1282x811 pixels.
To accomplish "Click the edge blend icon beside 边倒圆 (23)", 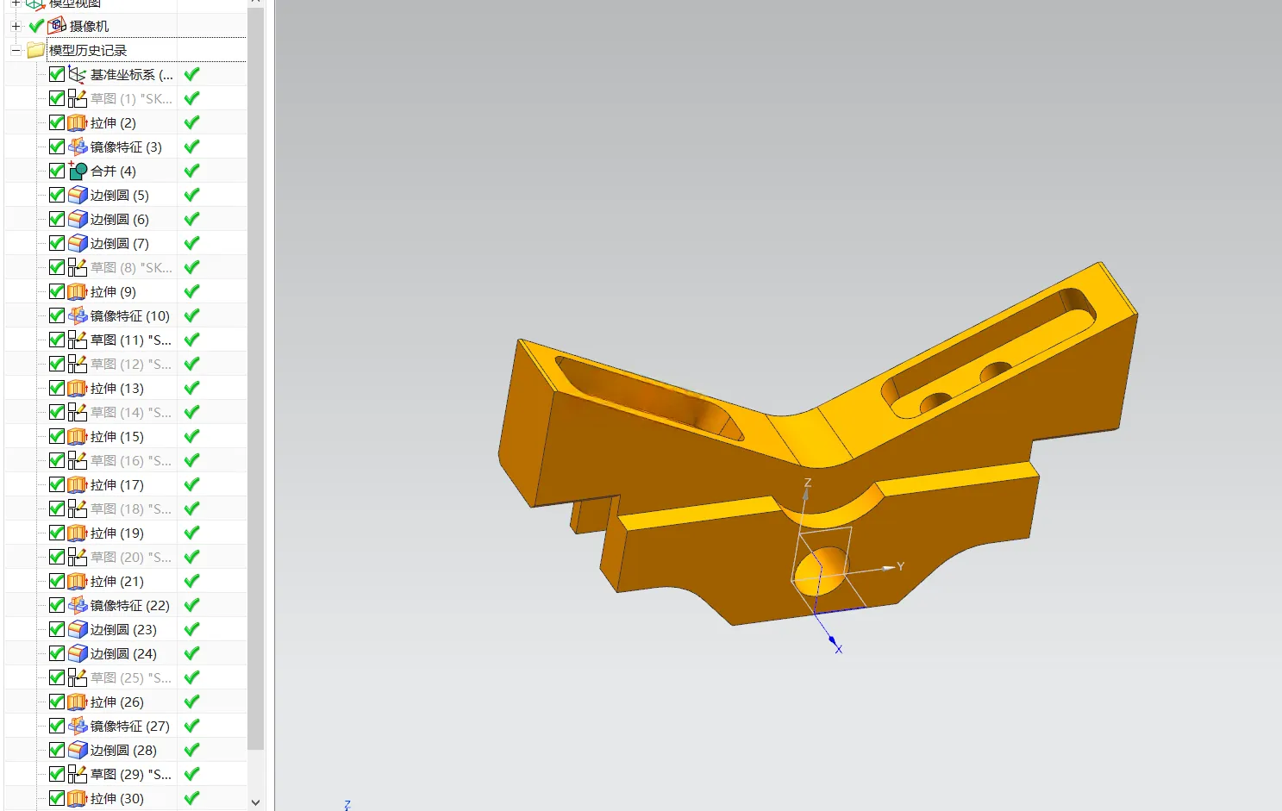I will click(x=78, y=630).
